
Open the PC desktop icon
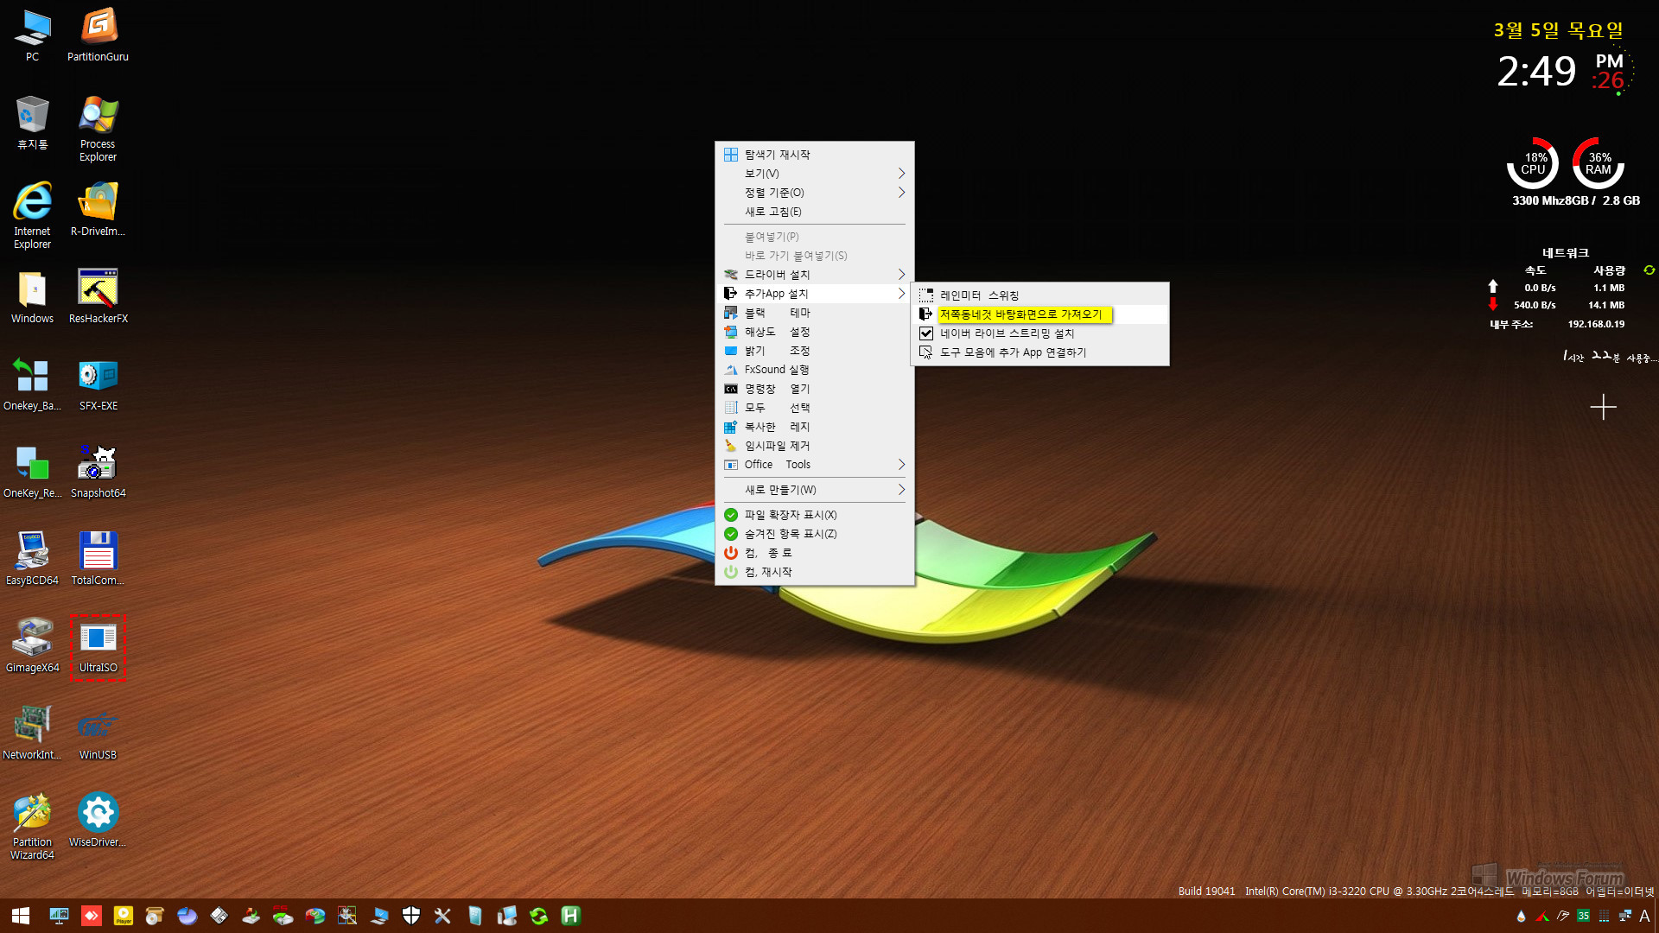pos(32,36)
